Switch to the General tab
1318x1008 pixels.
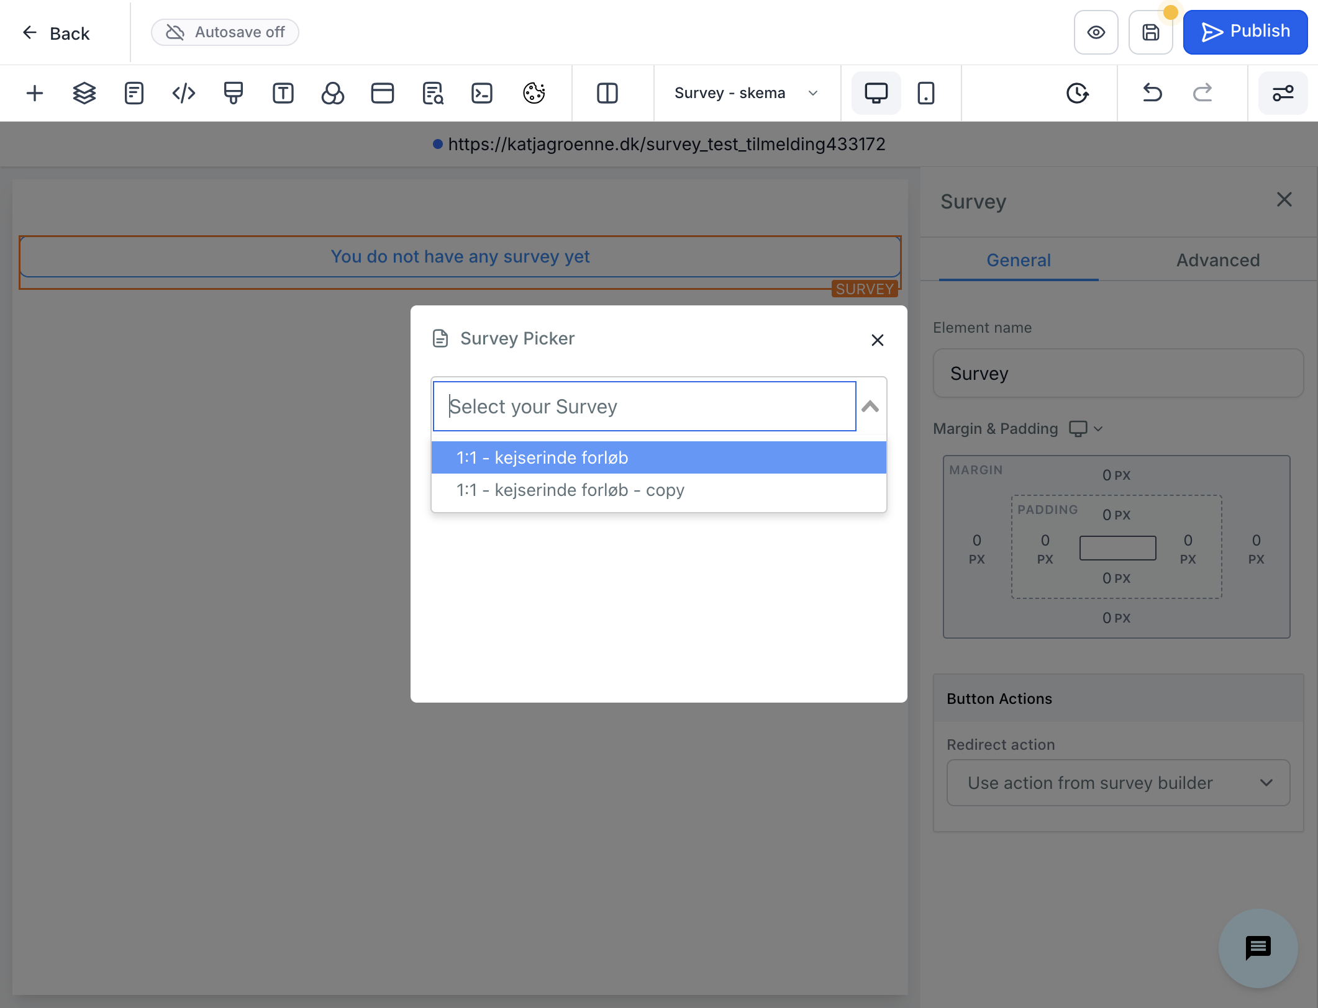click(1019, 260)
